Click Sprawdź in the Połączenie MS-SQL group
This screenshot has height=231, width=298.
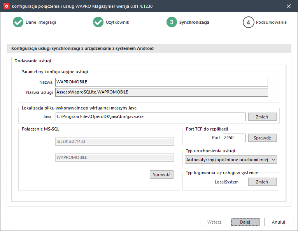pos(161,175)
